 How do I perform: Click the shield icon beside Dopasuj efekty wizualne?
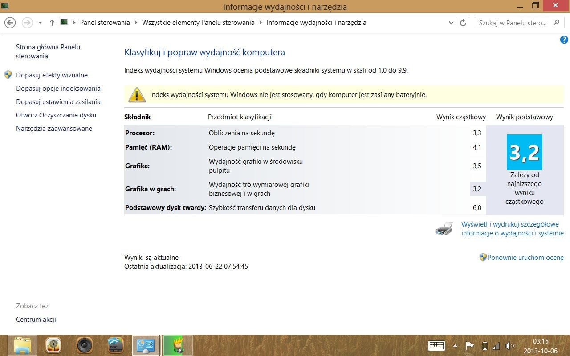8,75
